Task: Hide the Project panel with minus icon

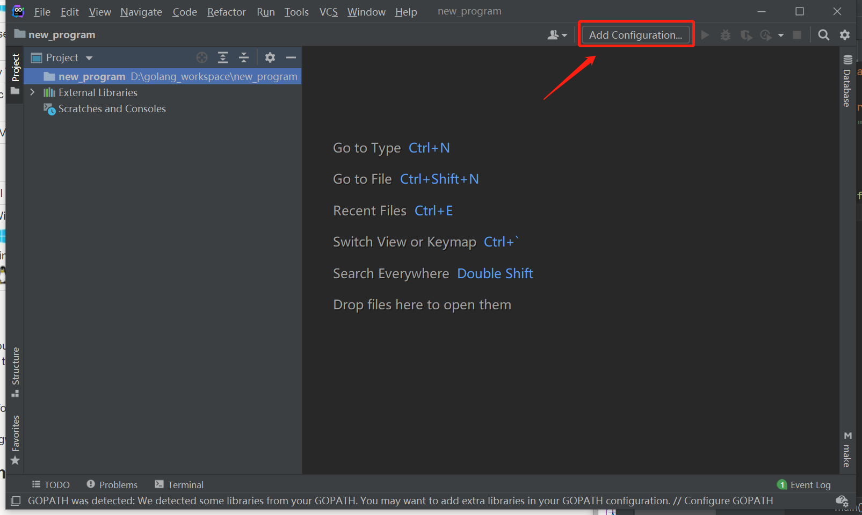Action: (291, 57)
